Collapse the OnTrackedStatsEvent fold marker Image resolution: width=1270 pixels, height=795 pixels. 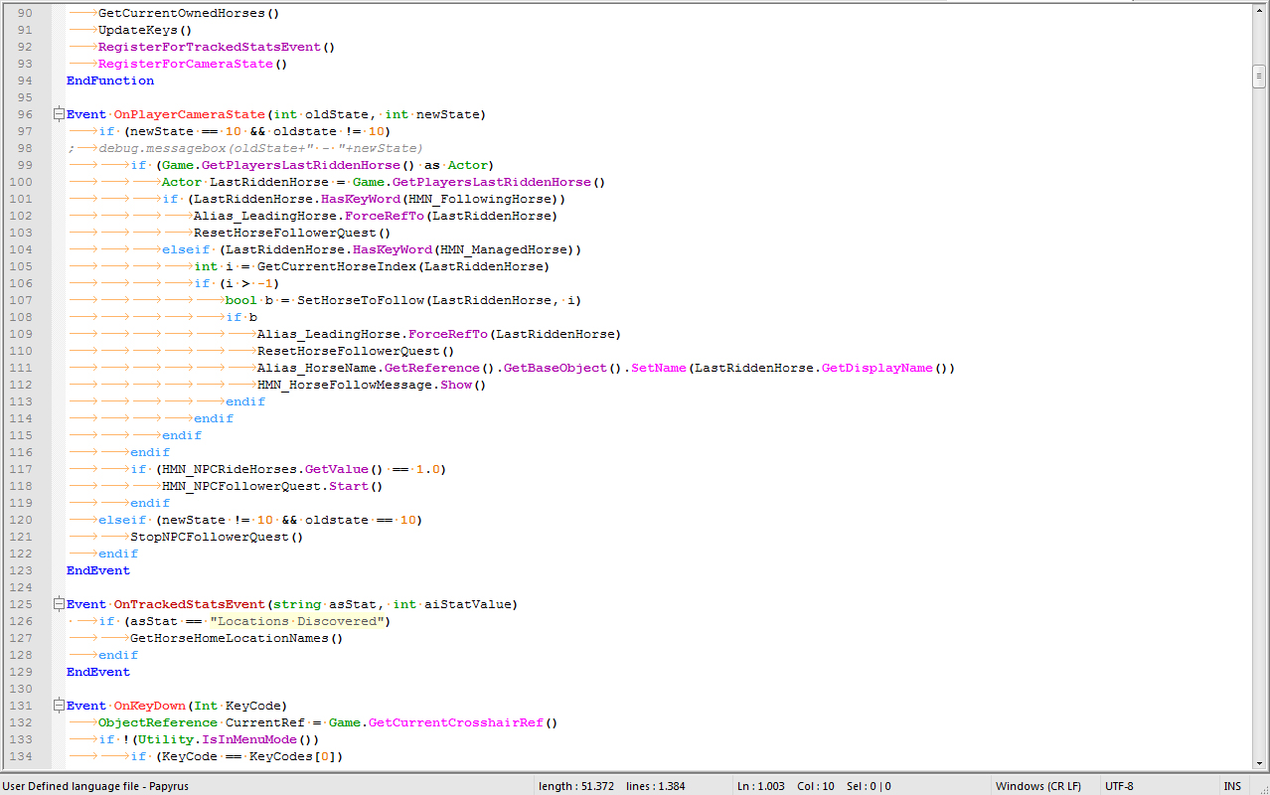59,604
